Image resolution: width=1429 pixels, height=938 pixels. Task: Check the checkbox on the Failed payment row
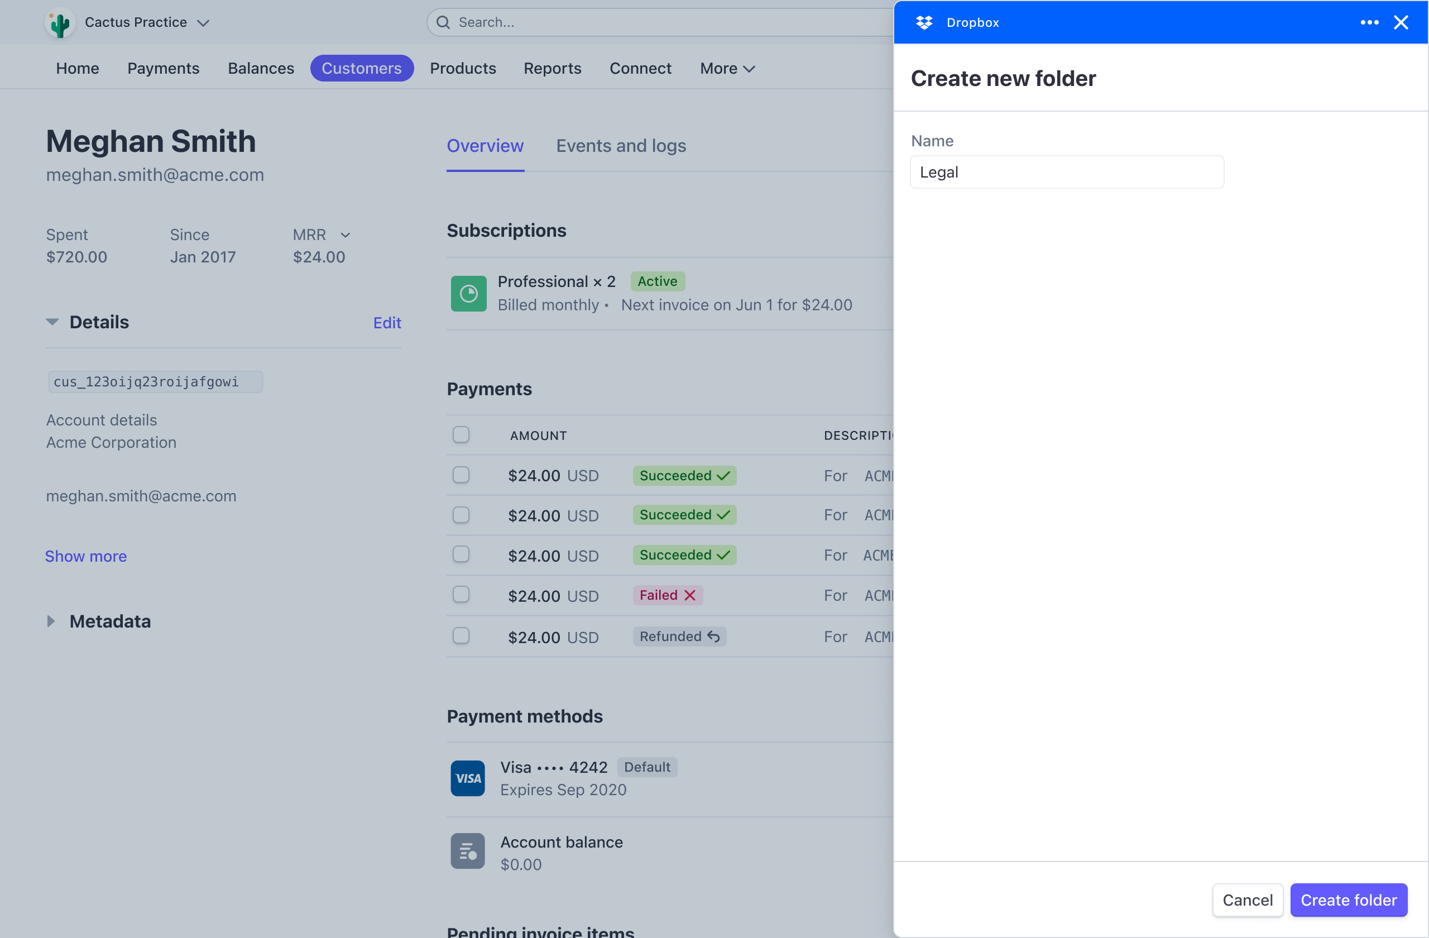pos(461,595)
